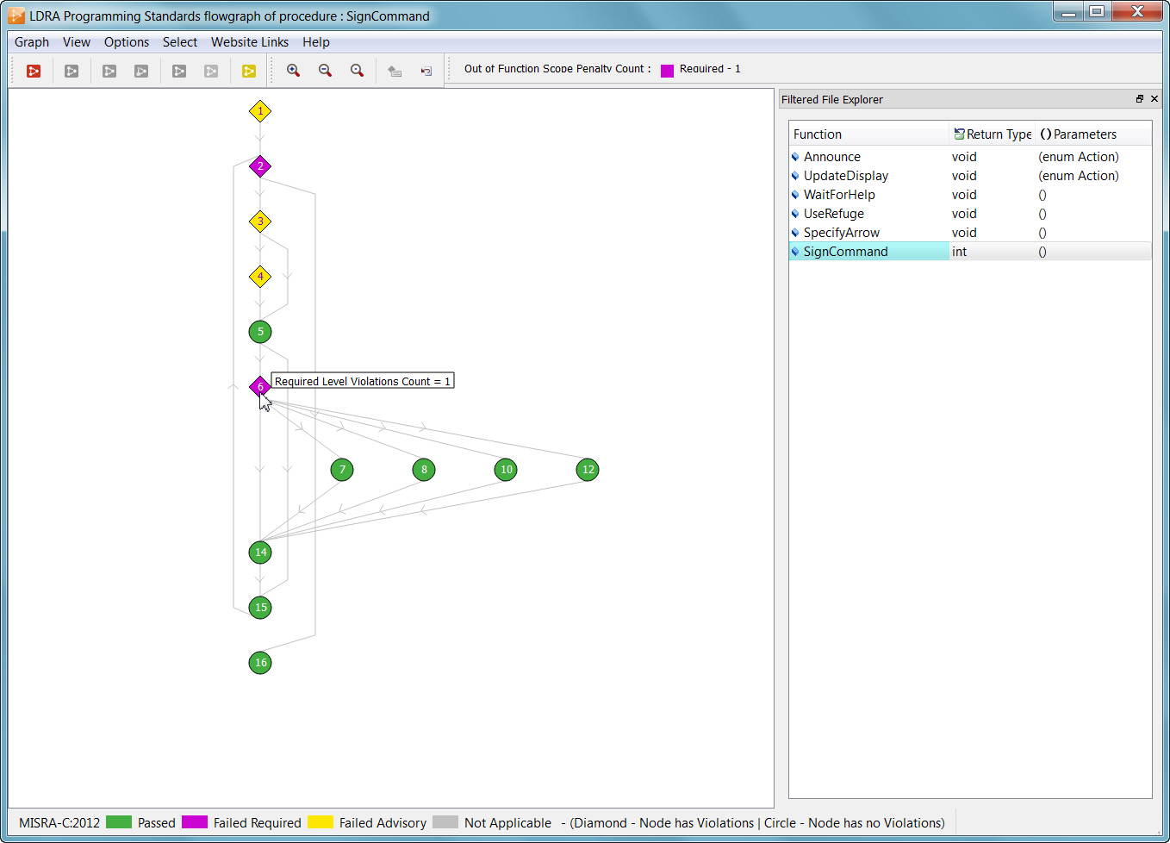The height and width of the screenshot is (843, 1170).
Task: Close the Filtered File Explorer panel
Action: [x=1154, y=99]
